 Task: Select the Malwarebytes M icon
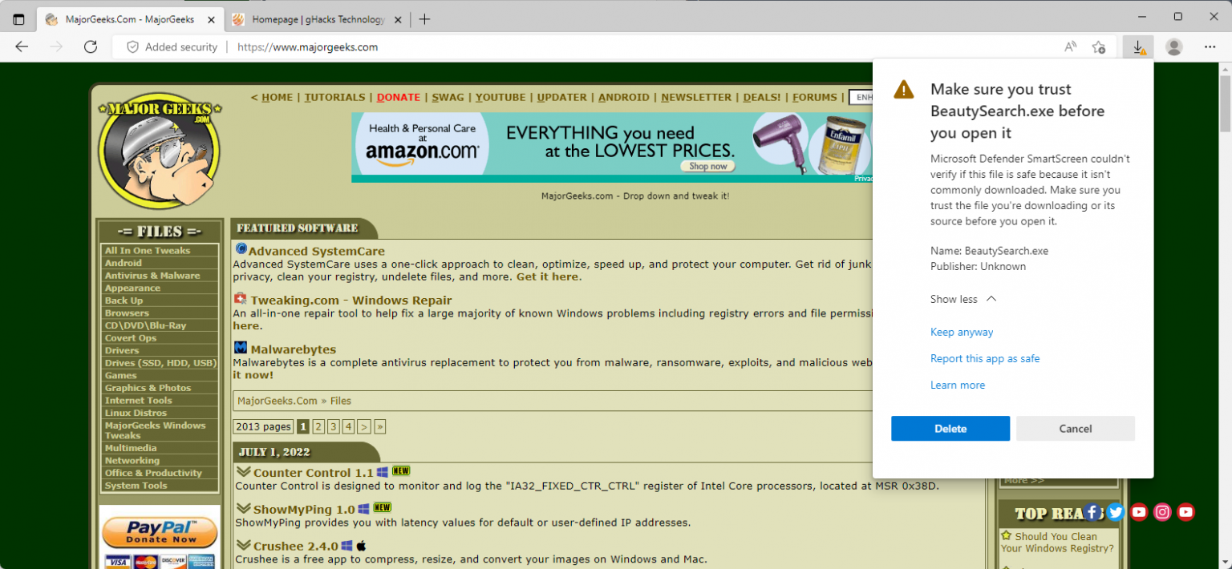(x=240, y=347)
